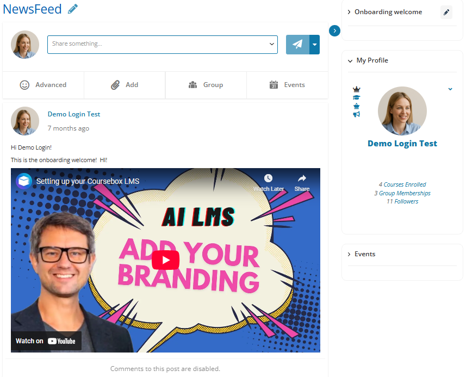Click the Share something input field
The image size is (466, 377).
point(163,45)
